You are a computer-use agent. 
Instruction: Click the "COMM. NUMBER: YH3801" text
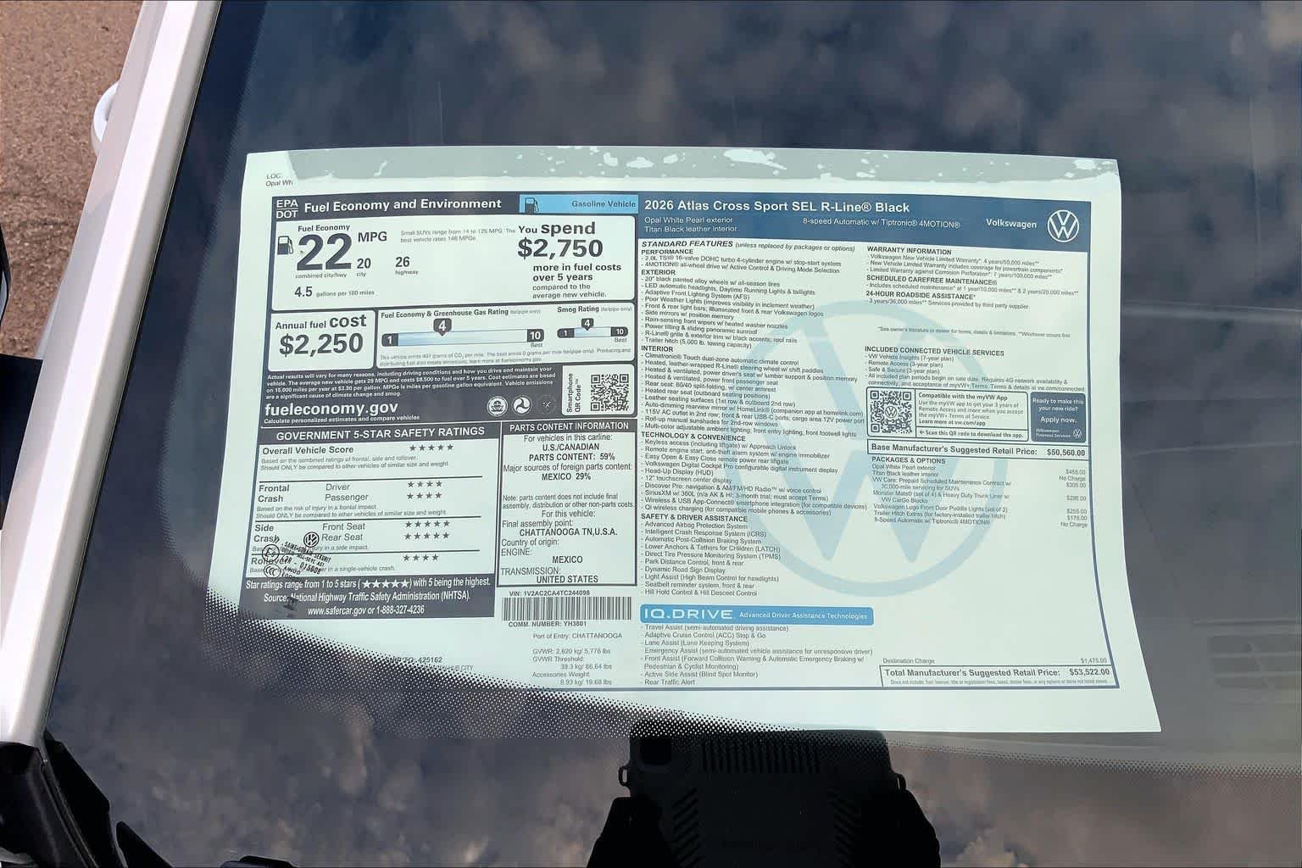[x=549, y=623]
